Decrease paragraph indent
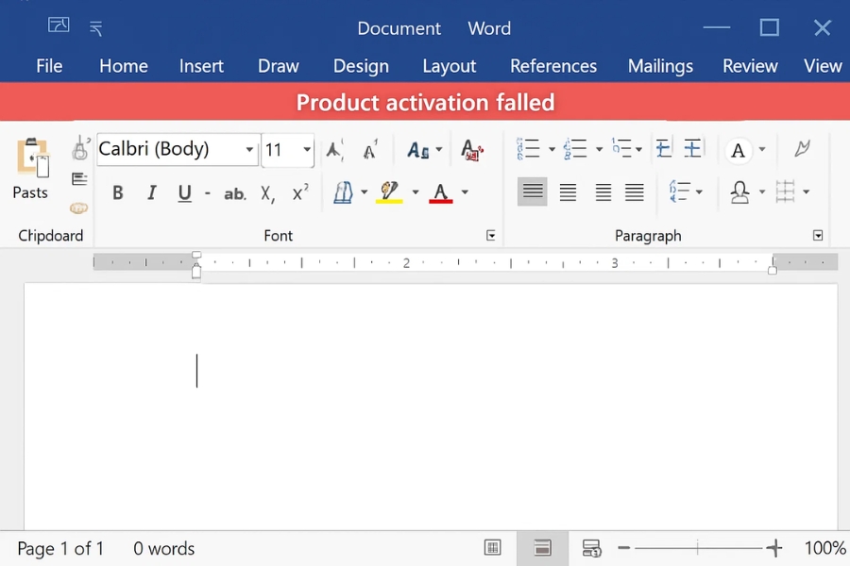This screenshot has height=566, width=850. point(663,148)
